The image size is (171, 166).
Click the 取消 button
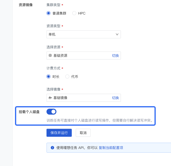click(x=83, y=133)
